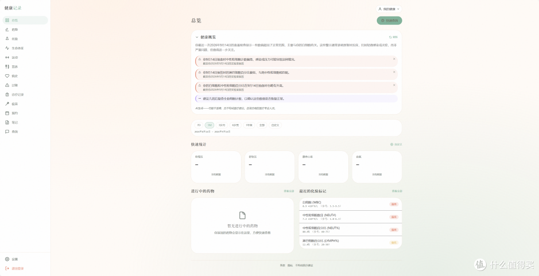The height and width of the screenshot is (276, 539).
Task: Open the 中性粒细胞数目 (NEUT#) lab row
Action: pos(350,217)
